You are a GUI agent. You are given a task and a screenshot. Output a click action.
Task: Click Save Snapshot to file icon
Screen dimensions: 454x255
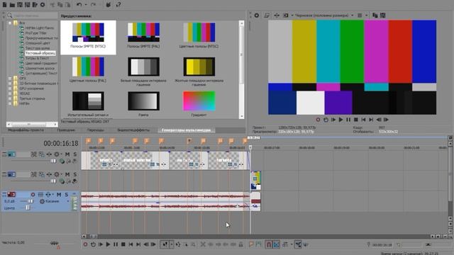383,16
